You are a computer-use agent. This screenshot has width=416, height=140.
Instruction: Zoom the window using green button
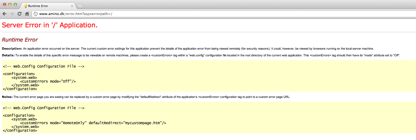click(15, 5)
